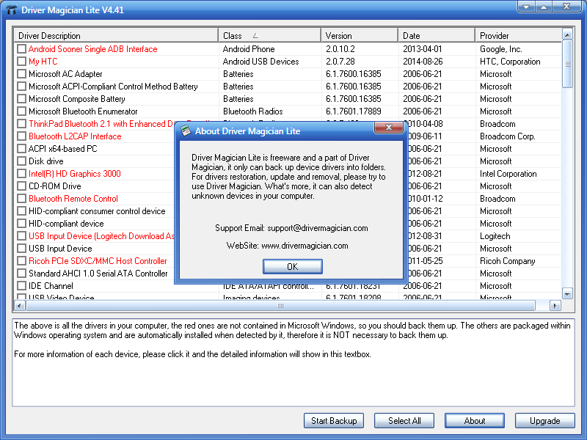Viewport: 587px width, 440px height.
Task: Click the About button
Action: pyautogui.click(x=475, y=420)
